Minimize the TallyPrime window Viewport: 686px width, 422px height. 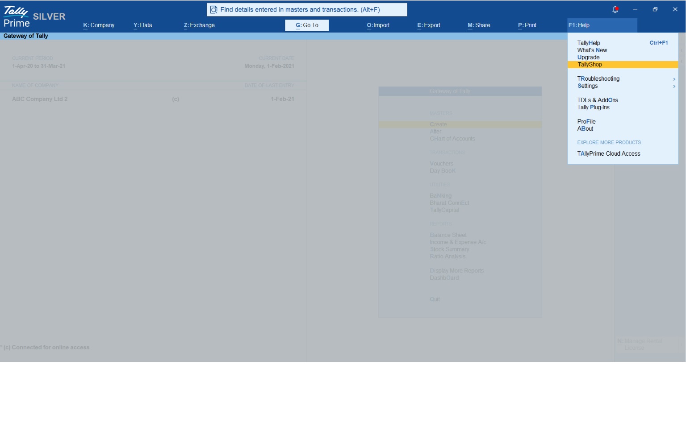click(635, 9)
